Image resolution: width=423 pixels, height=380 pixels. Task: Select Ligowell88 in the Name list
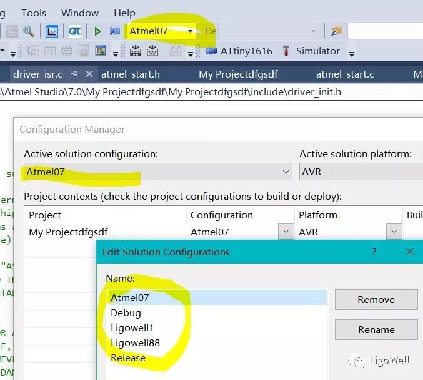(216, 342)
